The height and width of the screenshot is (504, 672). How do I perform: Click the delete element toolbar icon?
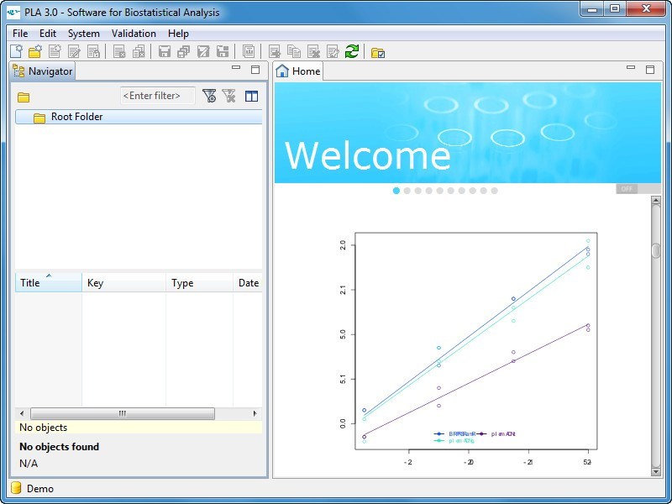tap(313, 51)
